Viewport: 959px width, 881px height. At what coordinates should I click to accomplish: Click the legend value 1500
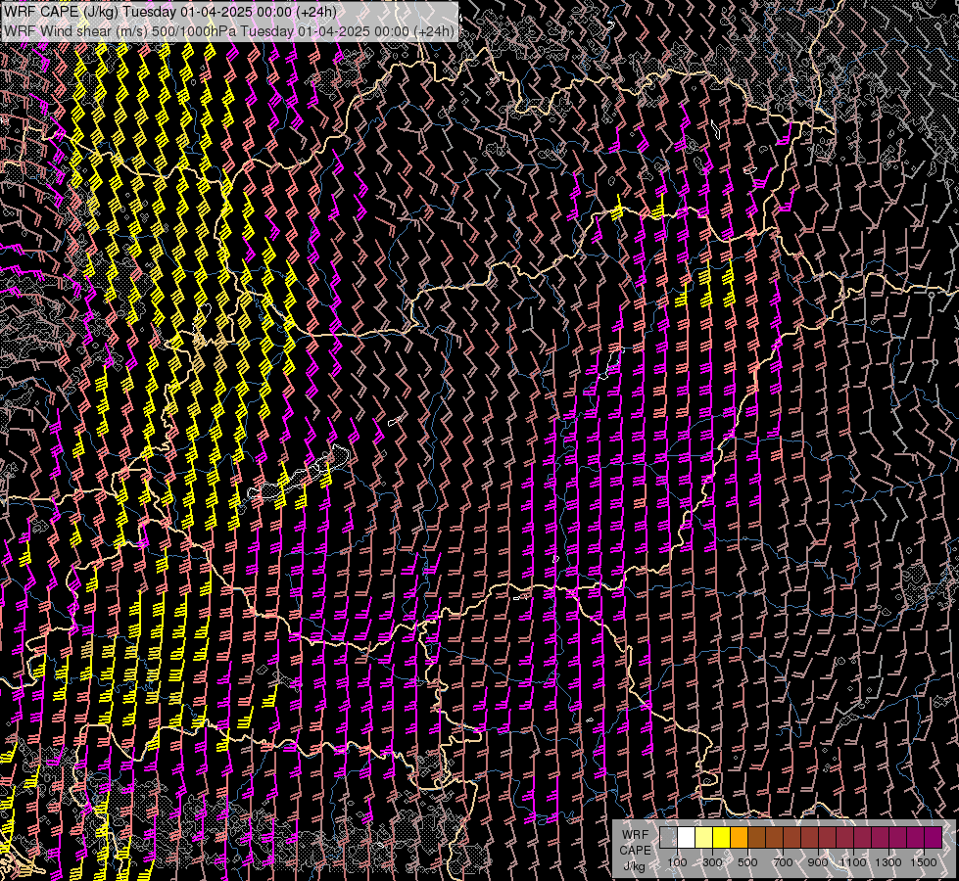coord(924,862)
